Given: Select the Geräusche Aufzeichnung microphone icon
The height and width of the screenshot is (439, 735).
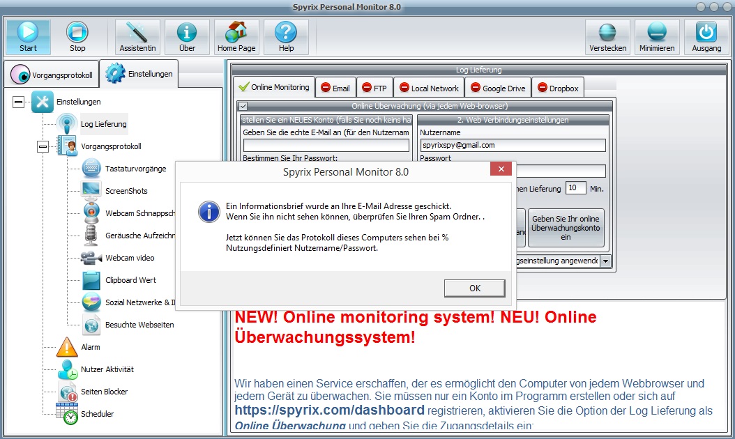Looking at the screenshot, I should pyautogui.click(x=91, y=236).
